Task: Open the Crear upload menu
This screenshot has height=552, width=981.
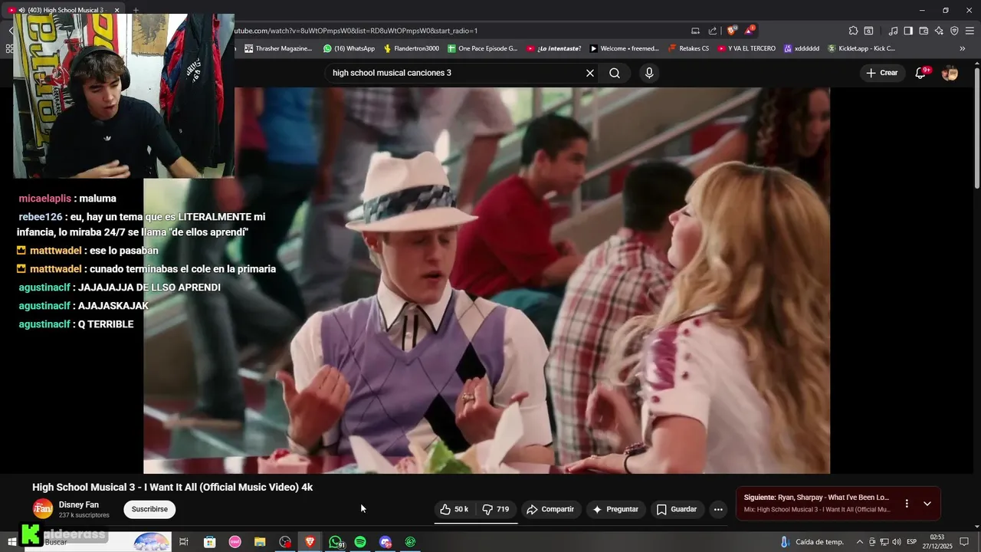Action: pos(881,73)
